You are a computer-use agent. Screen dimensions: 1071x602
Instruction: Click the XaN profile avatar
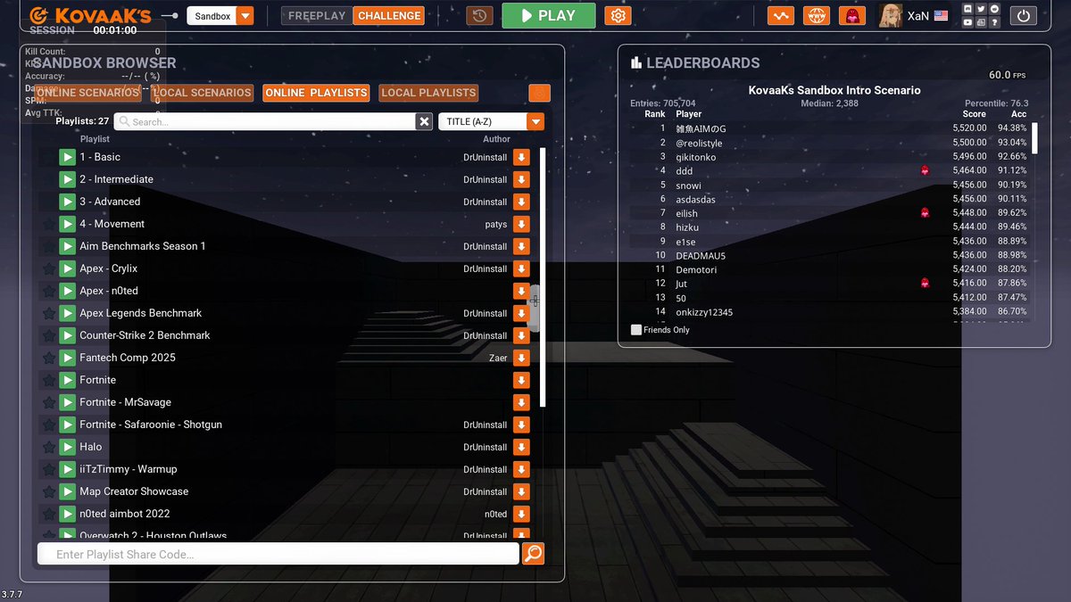point(890,15)
